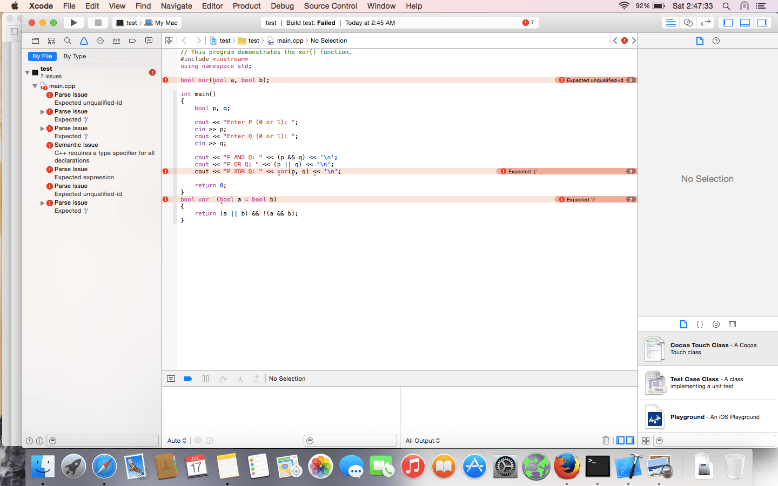Open the Editor menu

coord(212,6)
